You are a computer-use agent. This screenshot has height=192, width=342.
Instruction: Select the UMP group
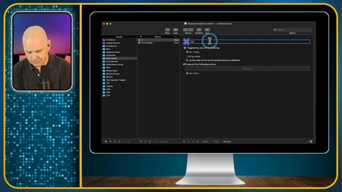[120, 92]
